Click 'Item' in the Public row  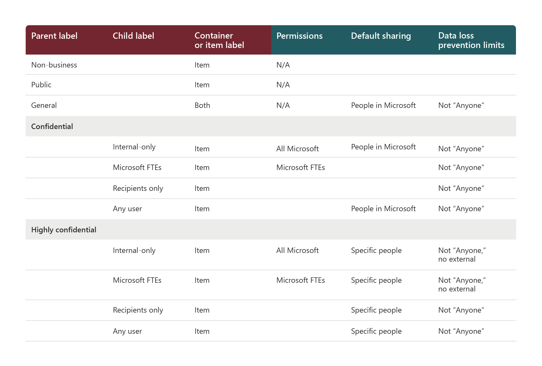202,85
